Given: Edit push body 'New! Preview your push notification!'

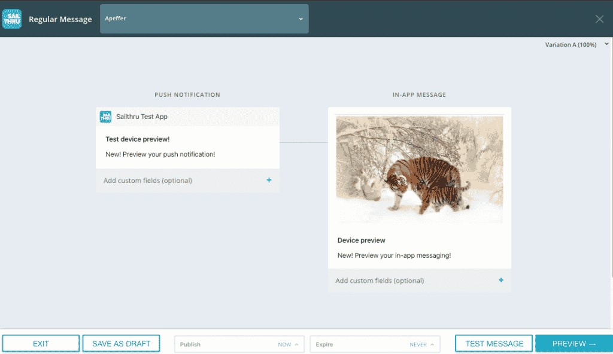Looking at the screenshot, I should point(160,154).
